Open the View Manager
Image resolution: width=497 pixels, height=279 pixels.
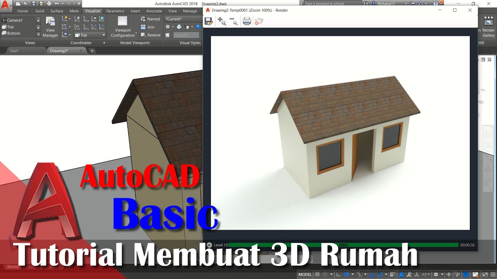tap(50, 27)
